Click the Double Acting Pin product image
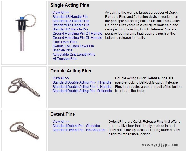The height and width of the screenshot is (151, 186). [24, 87]
